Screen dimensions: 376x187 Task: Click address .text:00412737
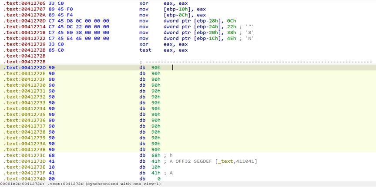point(25,126)
